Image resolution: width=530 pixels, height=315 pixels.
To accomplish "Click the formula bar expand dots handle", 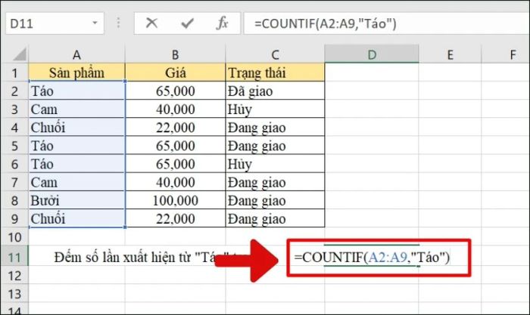I will coord(118,23).
